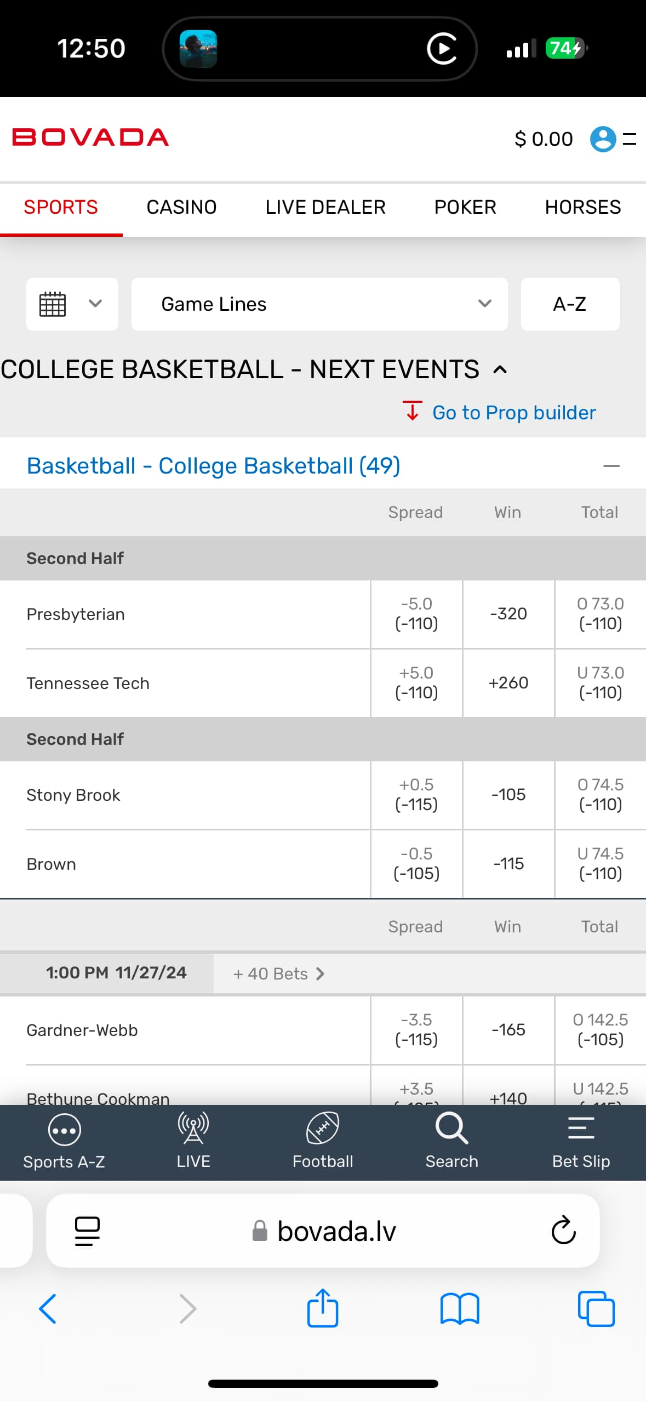This screenshot has height=1401, width=646.
Task: Open the Sports A-Z menu icon
Action: click(x=64, y=1130)
